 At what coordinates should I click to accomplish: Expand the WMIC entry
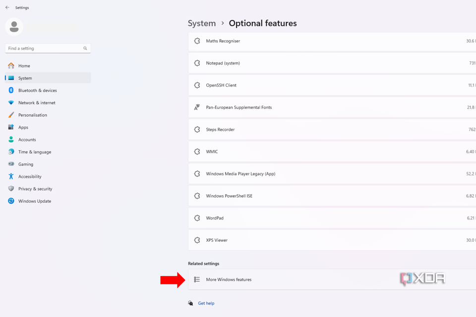click(x=332, y=152)
